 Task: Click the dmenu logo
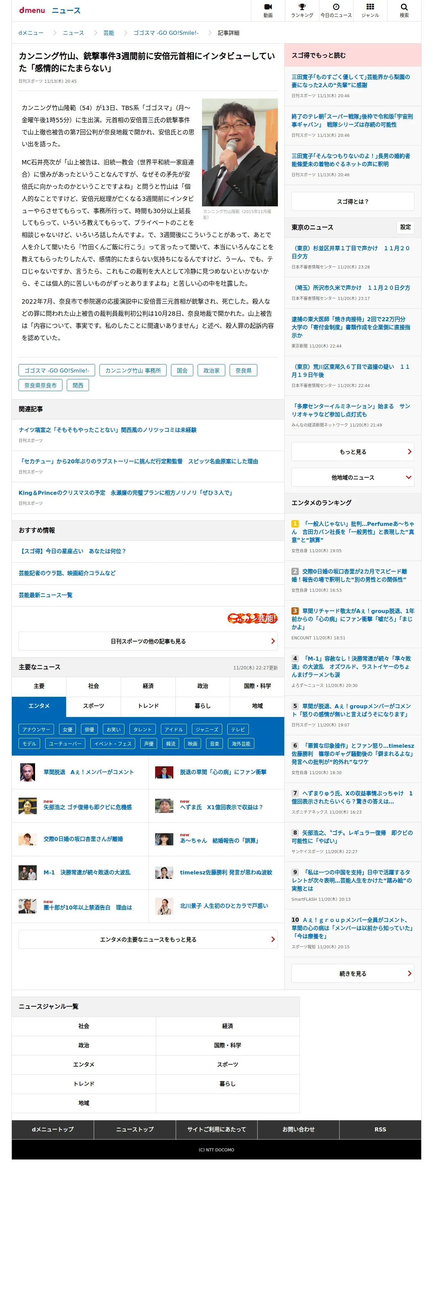[32, 10]
